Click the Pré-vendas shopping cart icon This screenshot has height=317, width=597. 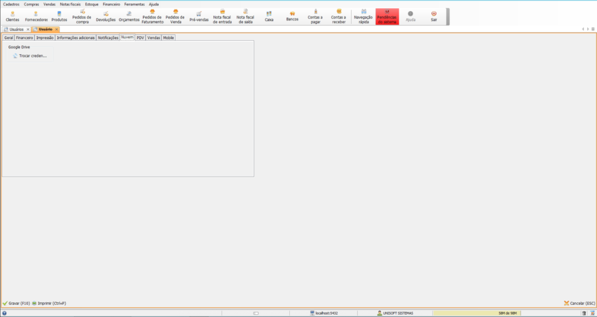199,16
